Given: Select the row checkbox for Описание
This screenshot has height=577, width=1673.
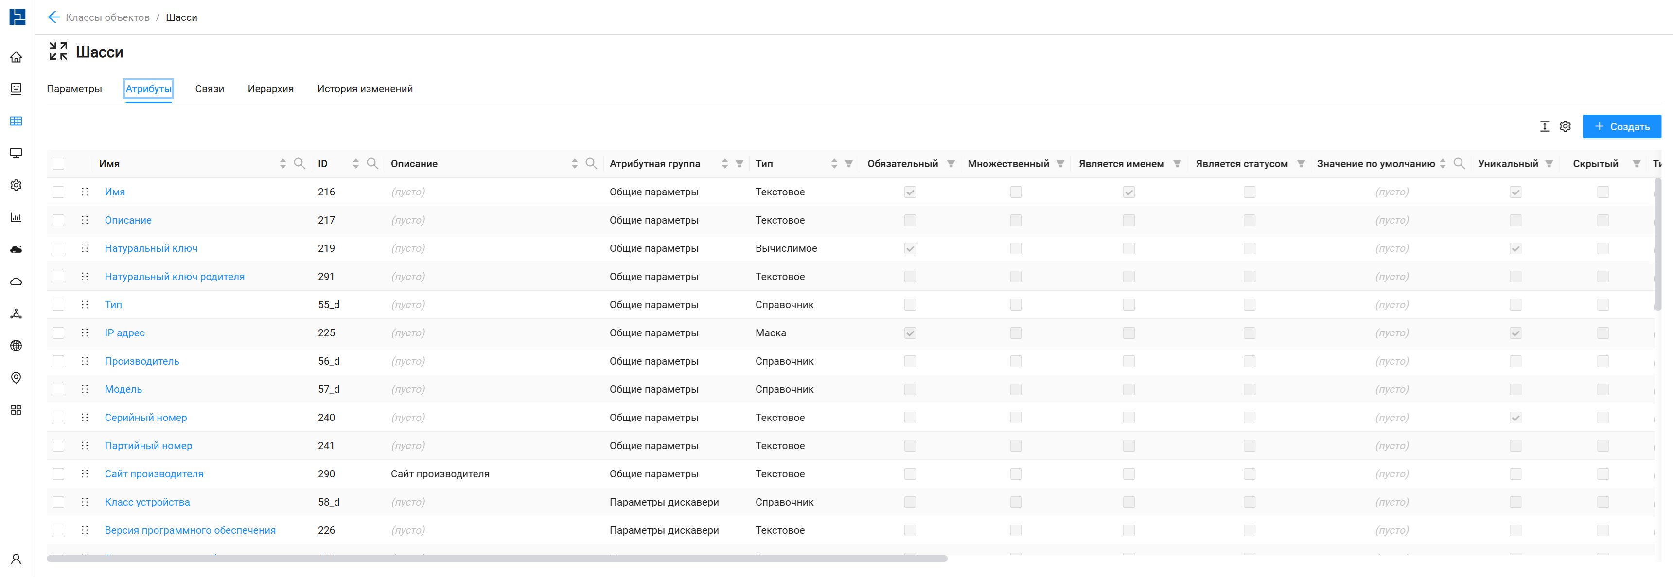Looking at the screenshot, I should (58, 220).
